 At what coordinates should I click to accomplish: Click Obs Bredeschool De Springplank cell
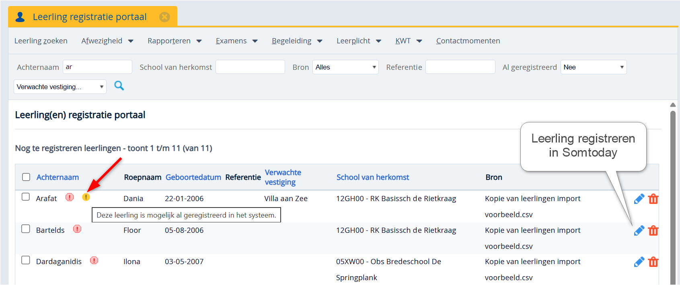tap(388, 269)
